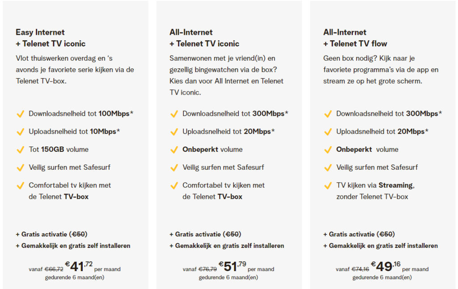Viewport: 458px width, 289px height.
Task: Click Gratis activatie text in first card
Action: 51,234
